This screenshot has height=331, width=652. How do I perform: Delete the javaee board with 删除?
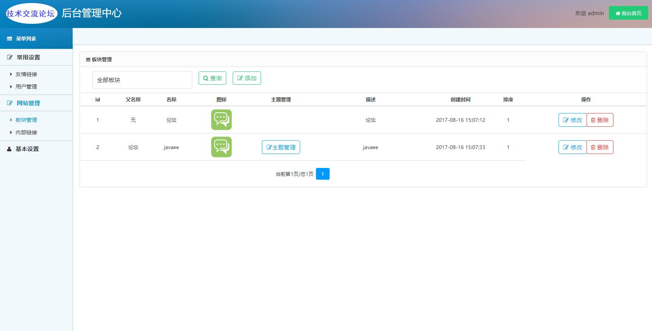pos(600,147)
